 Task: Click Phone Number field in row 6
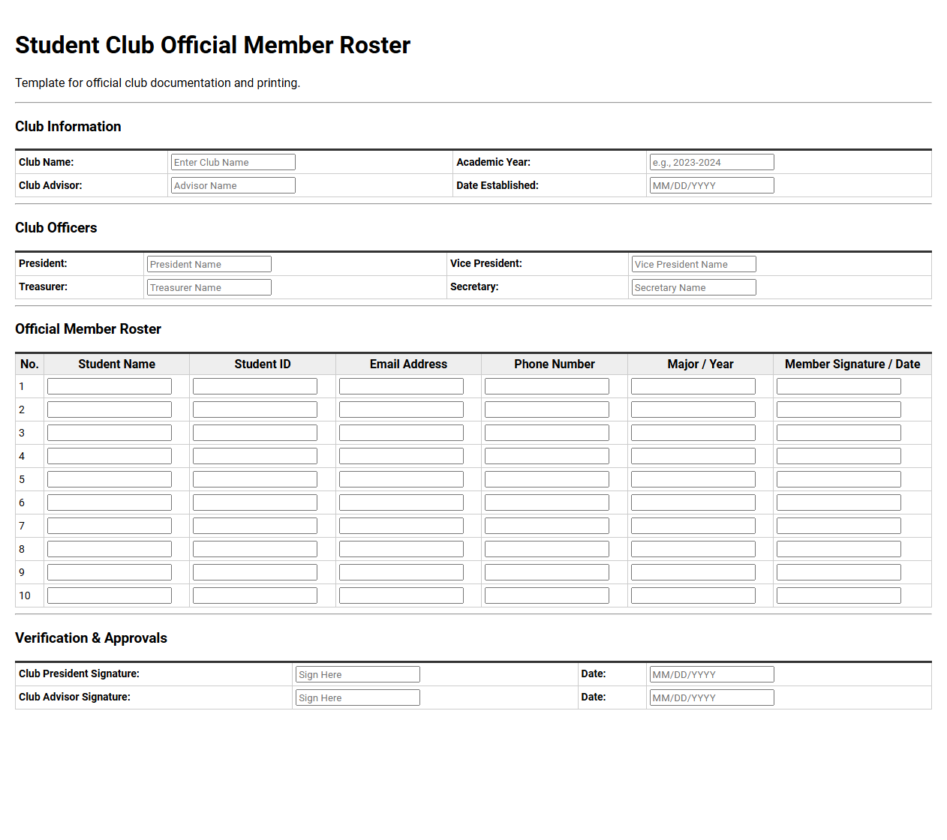click(x=547, y=502)
